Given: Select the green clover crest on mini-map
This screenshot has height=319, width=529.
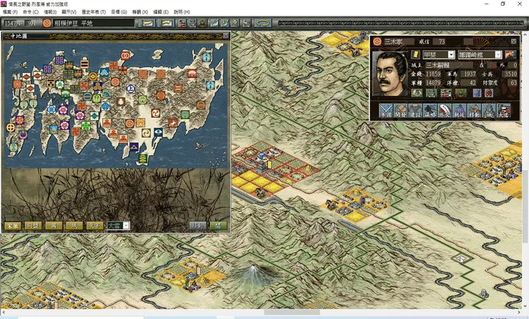Looking at the screenshot, I should point(86,126).
